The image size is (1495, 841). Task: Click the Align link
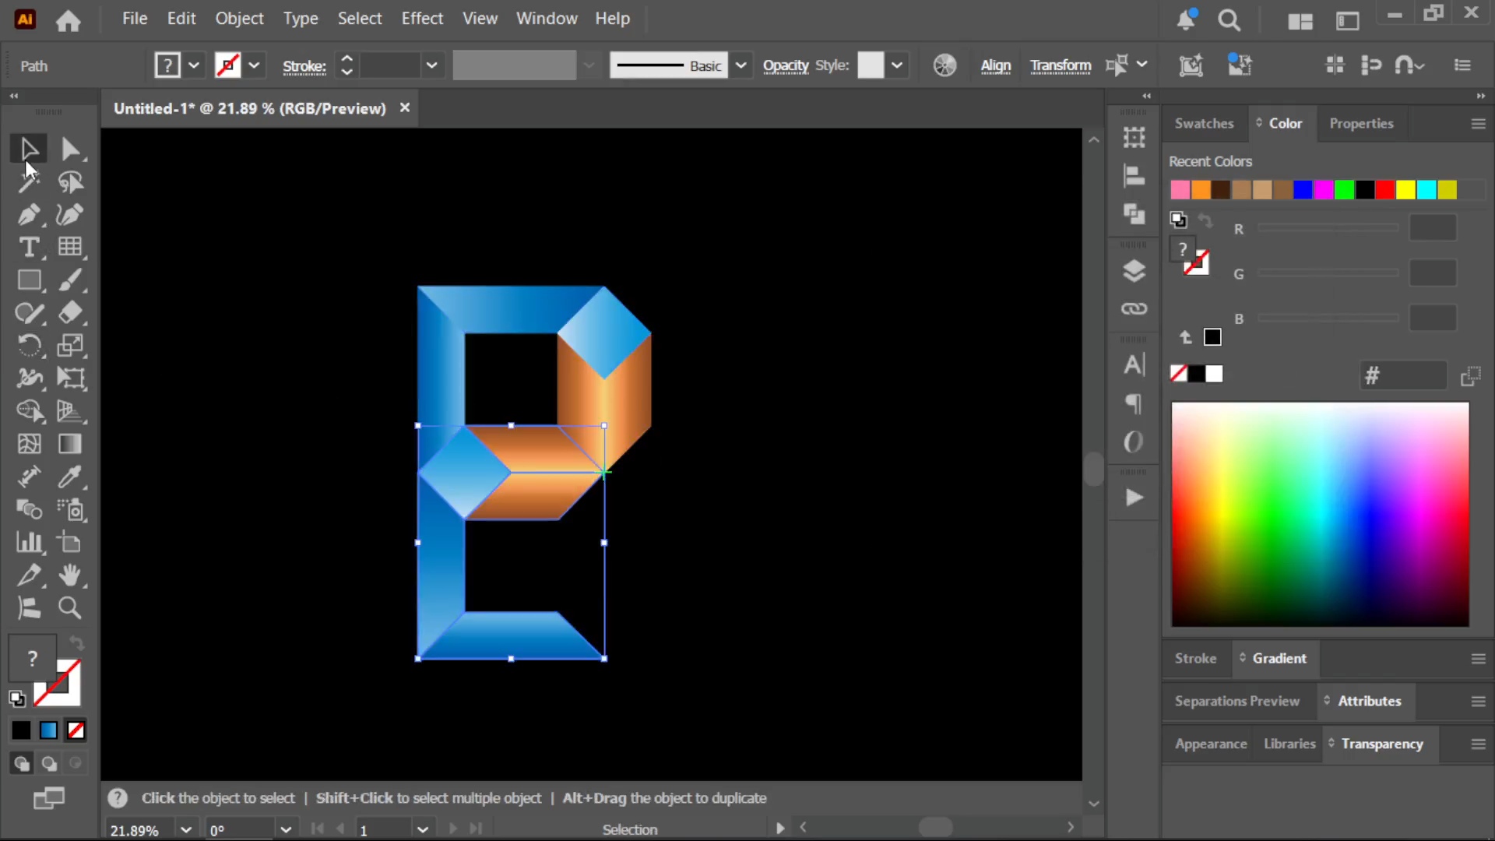coord(995,66)
